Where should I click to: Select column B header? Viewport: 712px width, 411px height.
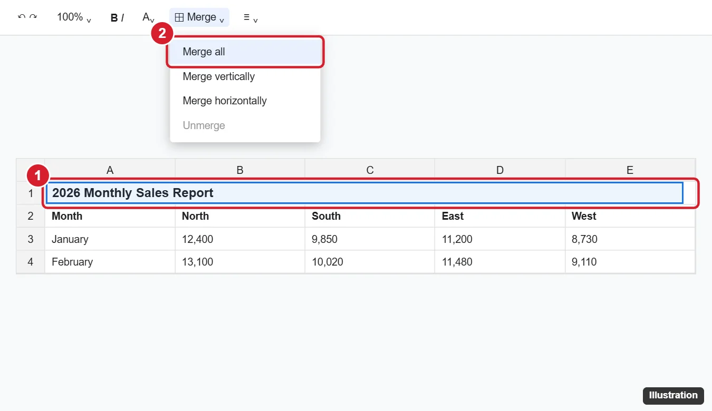240,170
